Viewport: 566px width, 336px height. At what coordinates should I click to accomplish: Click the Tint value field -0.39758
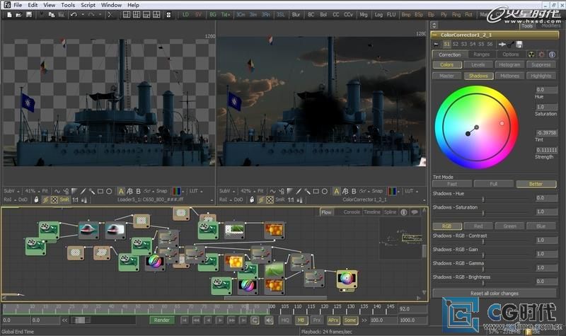(x=546, y=133)
